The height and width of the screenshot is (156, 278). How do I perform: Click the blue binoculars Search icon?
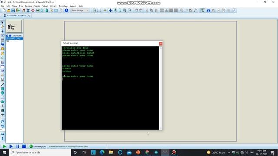pyautogui.click(x=208, y=10)
